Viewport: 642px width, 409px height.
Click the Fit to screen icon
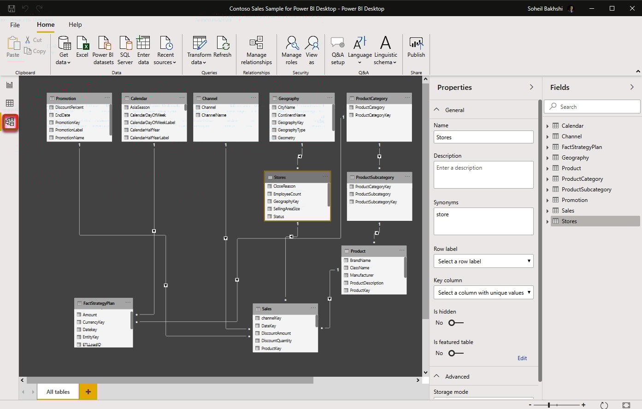click(626, 405)
